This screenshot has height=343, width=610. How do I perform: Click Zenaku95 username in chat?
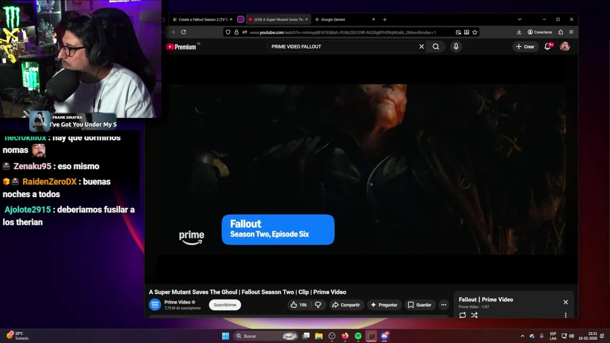click(x=32, y=166)
